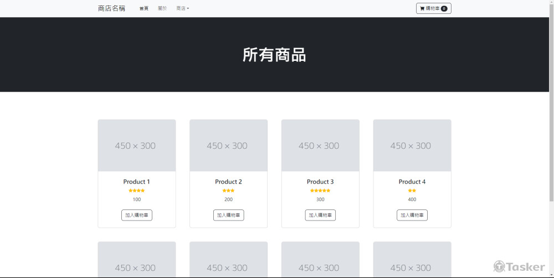
Task: Click the cart item count badge
Action: pyautogui.click(x=444, y=9)
